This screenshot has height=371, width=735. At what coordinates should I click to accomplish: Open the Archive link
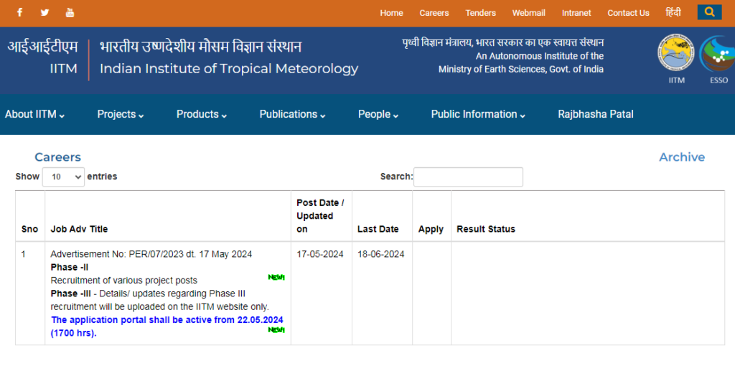tap(682, 157)
